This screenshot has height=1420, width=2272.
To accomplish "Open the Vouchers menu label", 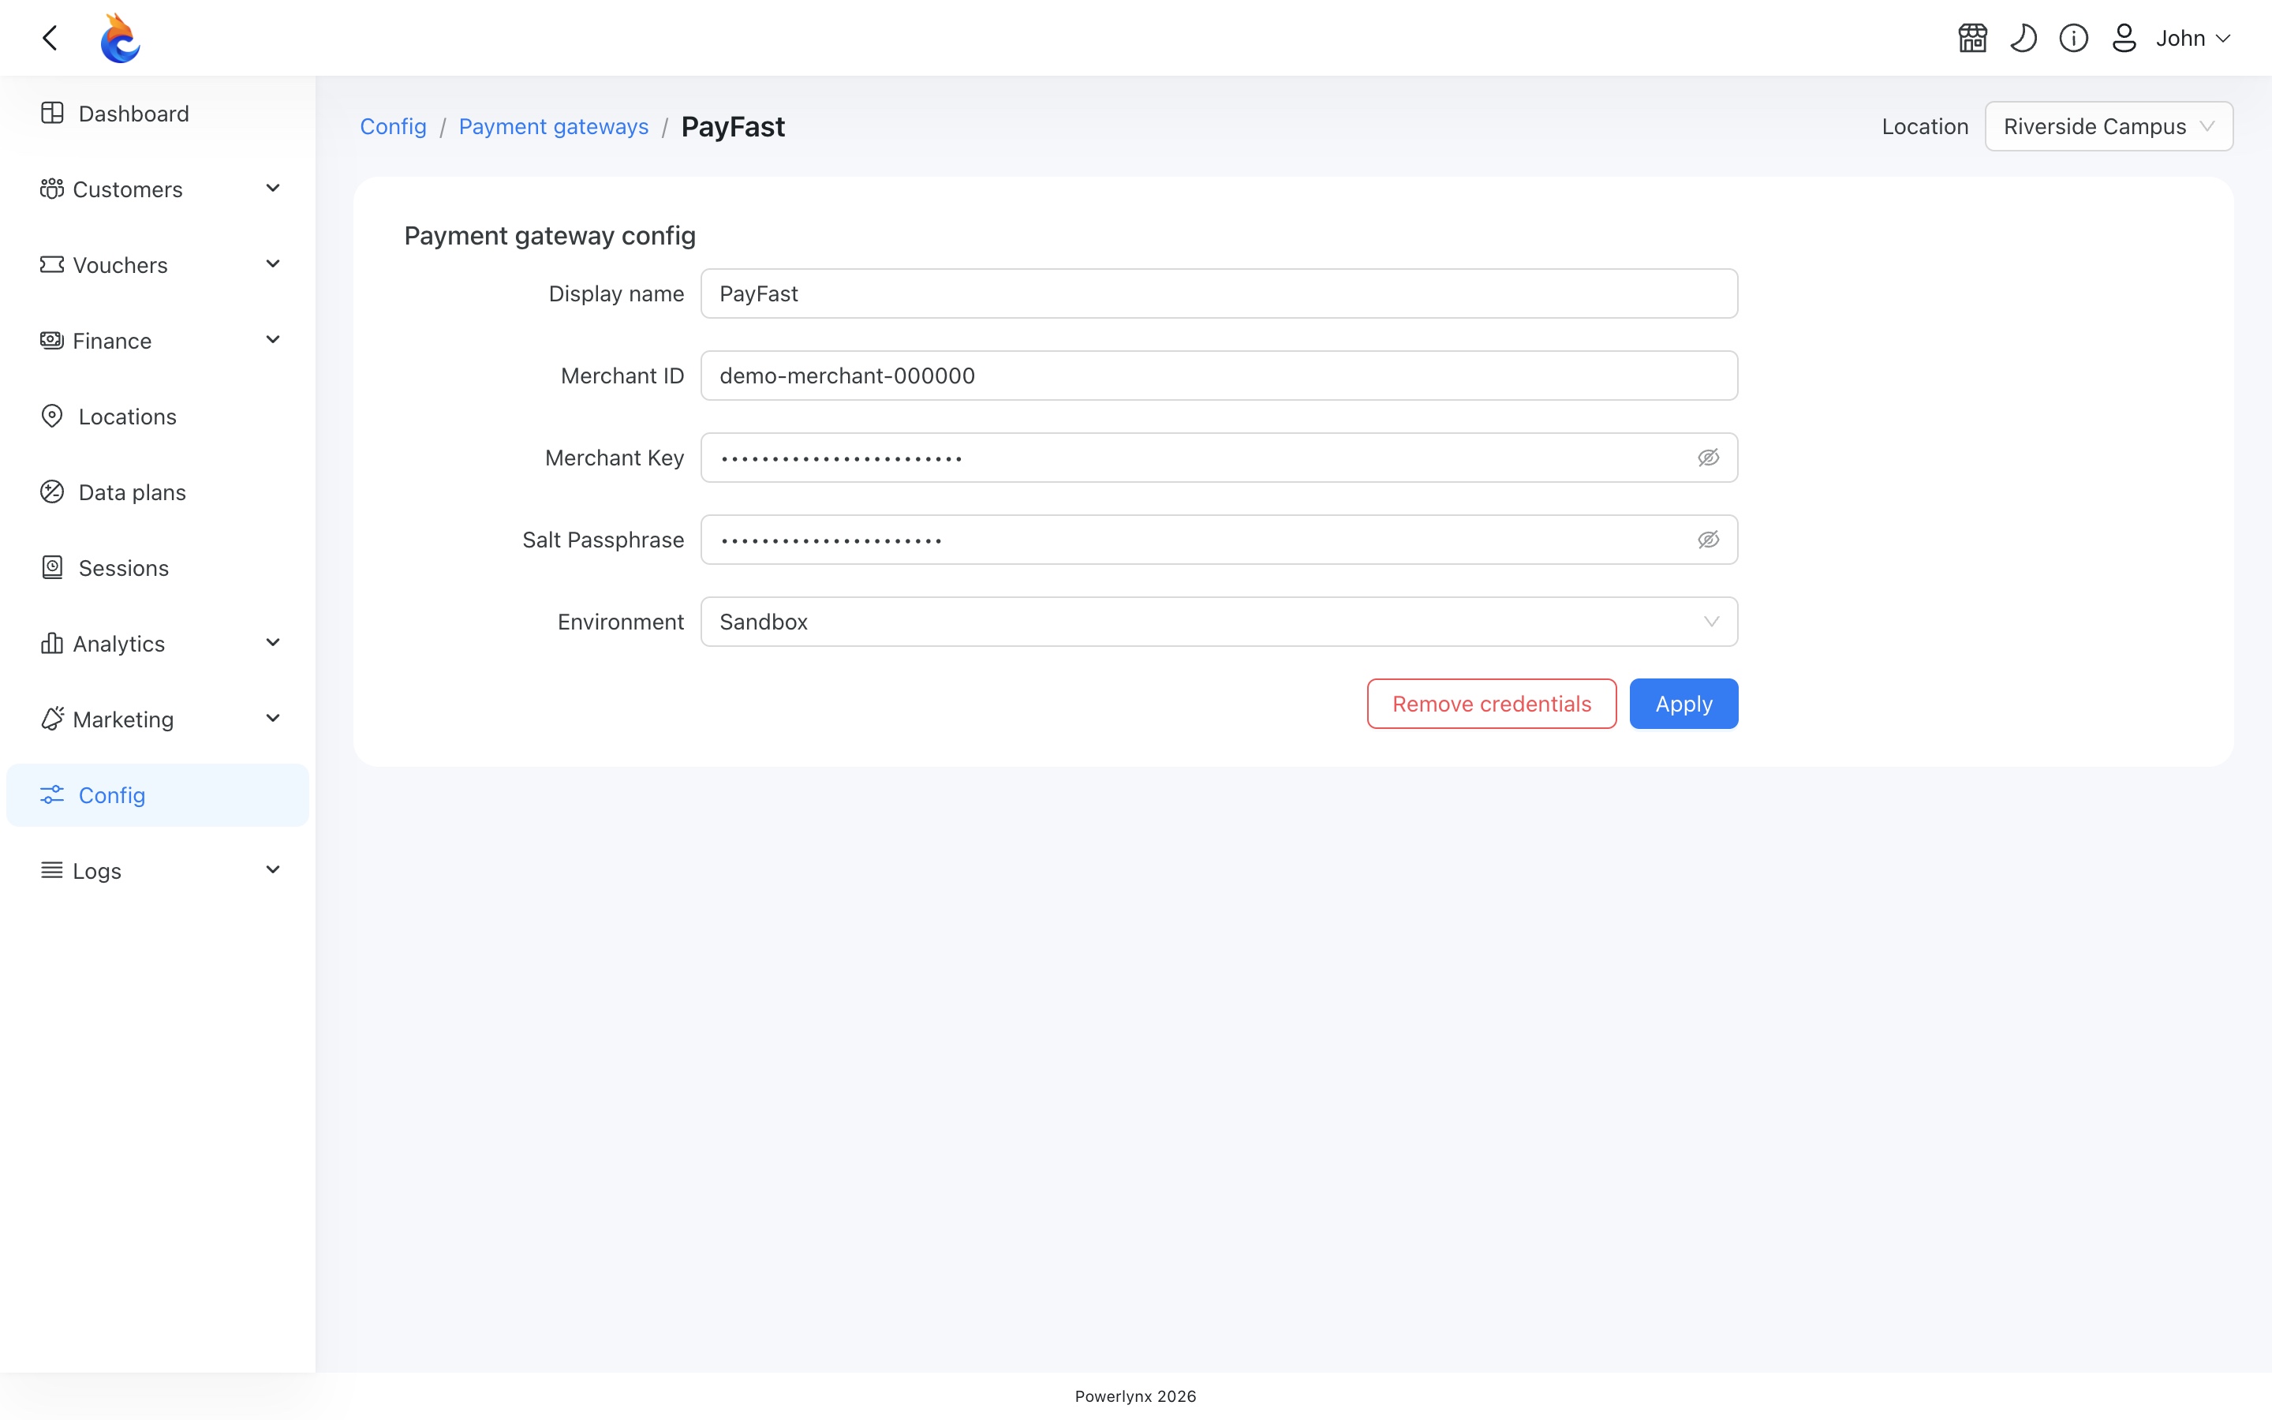I will click(x=120, y=266).
